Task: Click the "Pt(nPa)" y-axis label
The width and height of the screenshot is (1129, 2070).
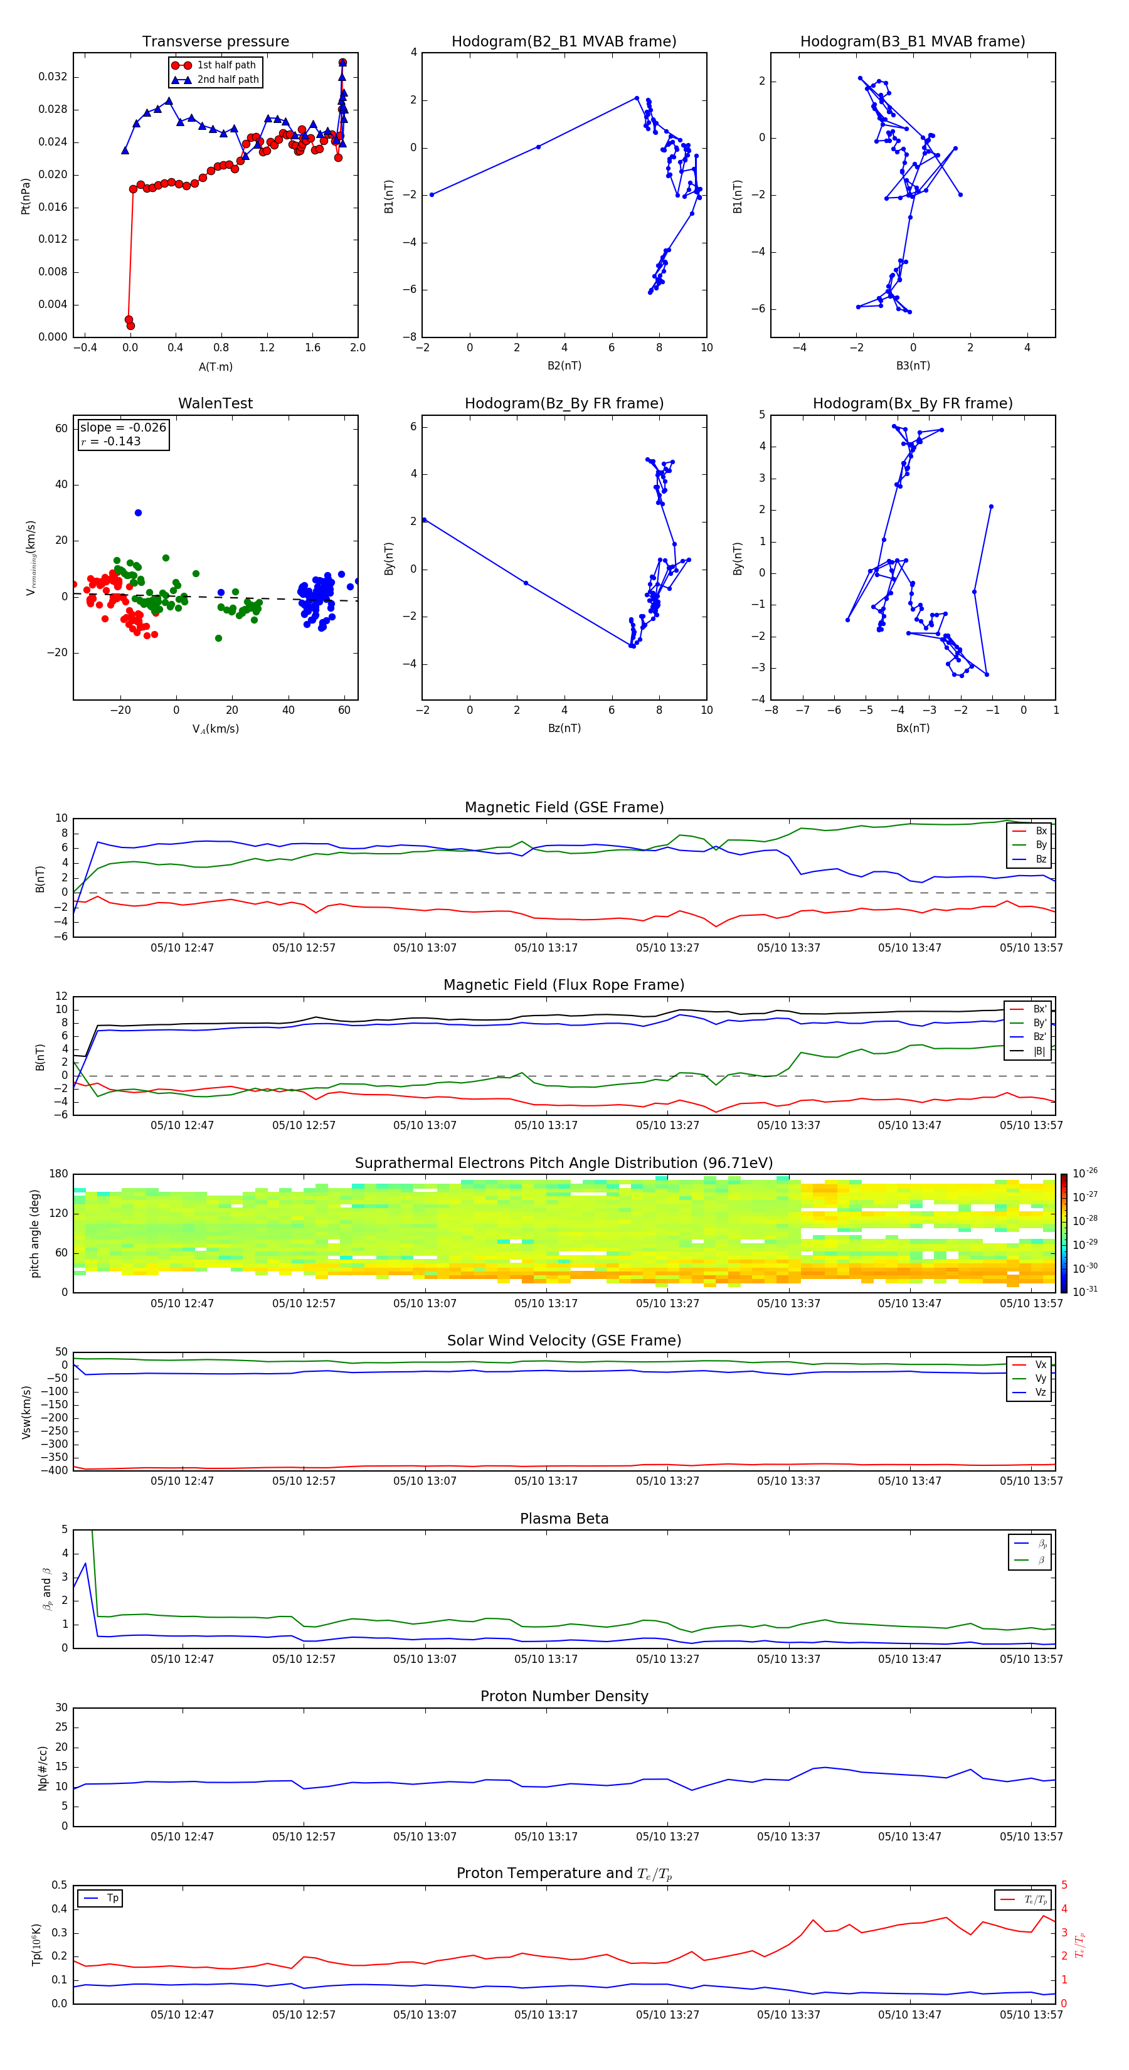Action: tap(25, 196)
